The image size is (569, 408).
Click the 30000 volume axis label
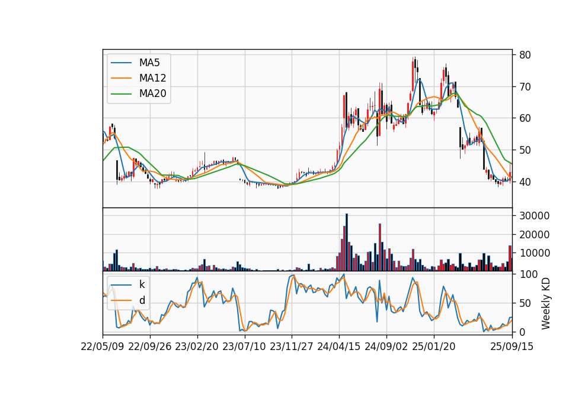coord(535,216)
